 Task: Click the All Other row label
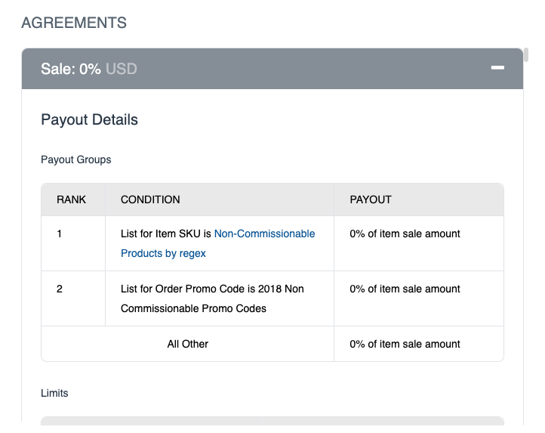(x=188, y=344)
